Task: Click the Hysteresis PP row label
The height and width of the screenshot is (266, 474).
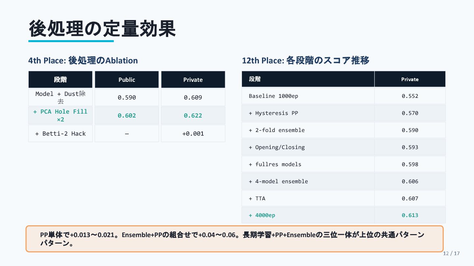Action: (x=274, y=113)
